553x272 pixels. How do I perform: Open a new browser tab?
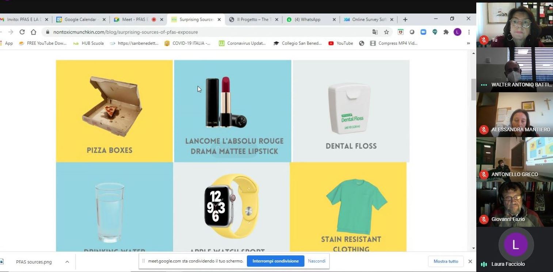[x=405, y=19]
